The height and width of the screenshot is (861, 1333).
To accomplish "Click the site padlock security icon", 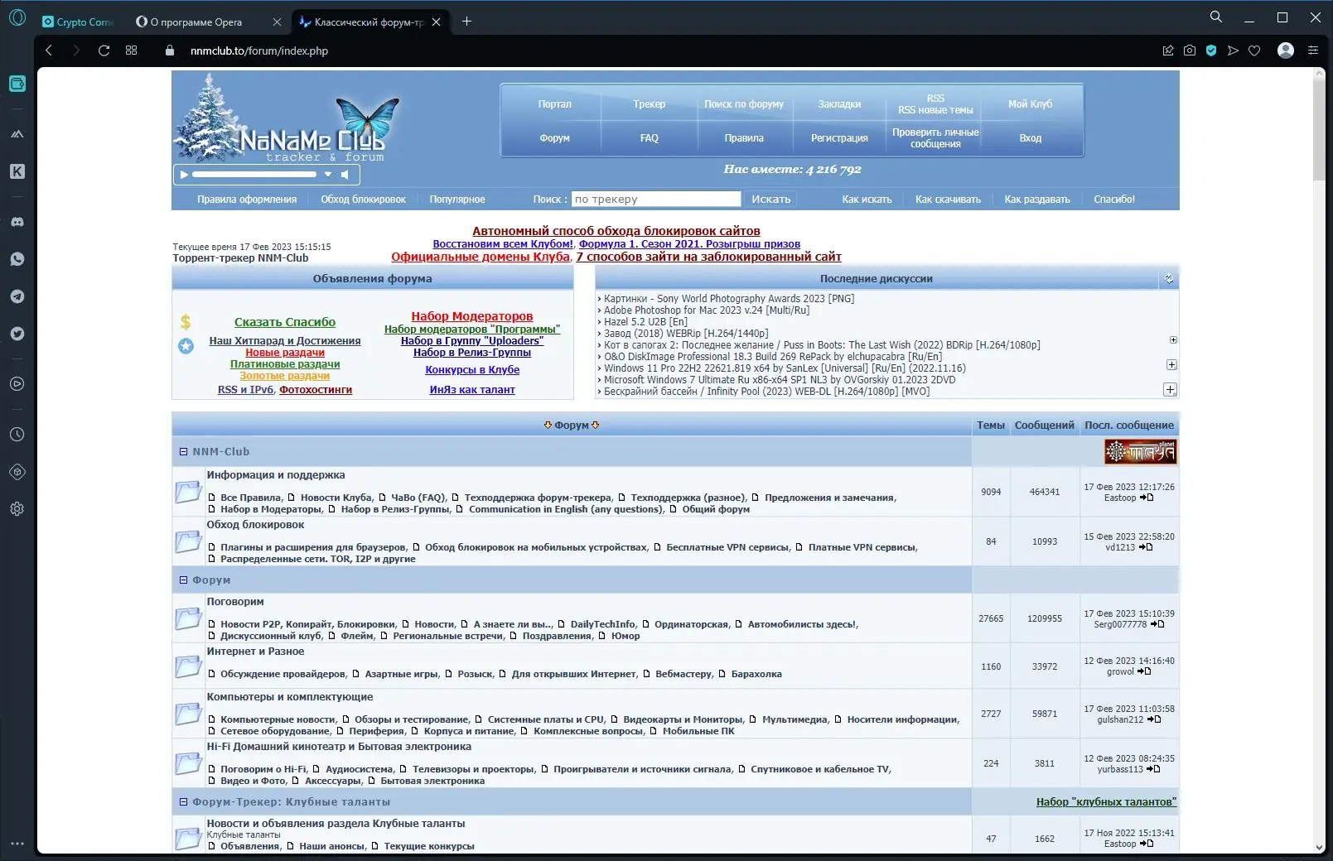I will (x=170, y=51).
